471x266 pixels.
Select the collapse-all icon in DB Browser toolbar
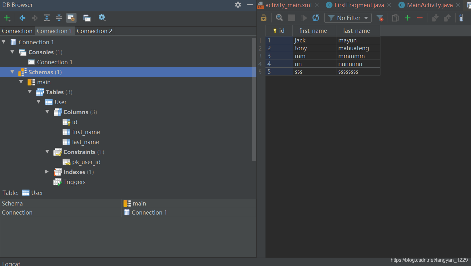pos(59,18)
